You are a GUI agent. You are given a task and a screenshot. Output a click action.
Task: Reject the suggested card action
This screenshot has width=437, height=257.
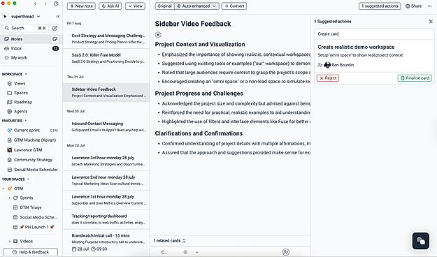click(328, 78)
